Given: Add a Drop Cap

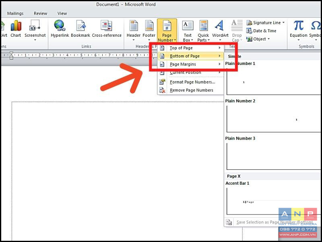Looking at the screenshot, I should (x=237, y=31).
